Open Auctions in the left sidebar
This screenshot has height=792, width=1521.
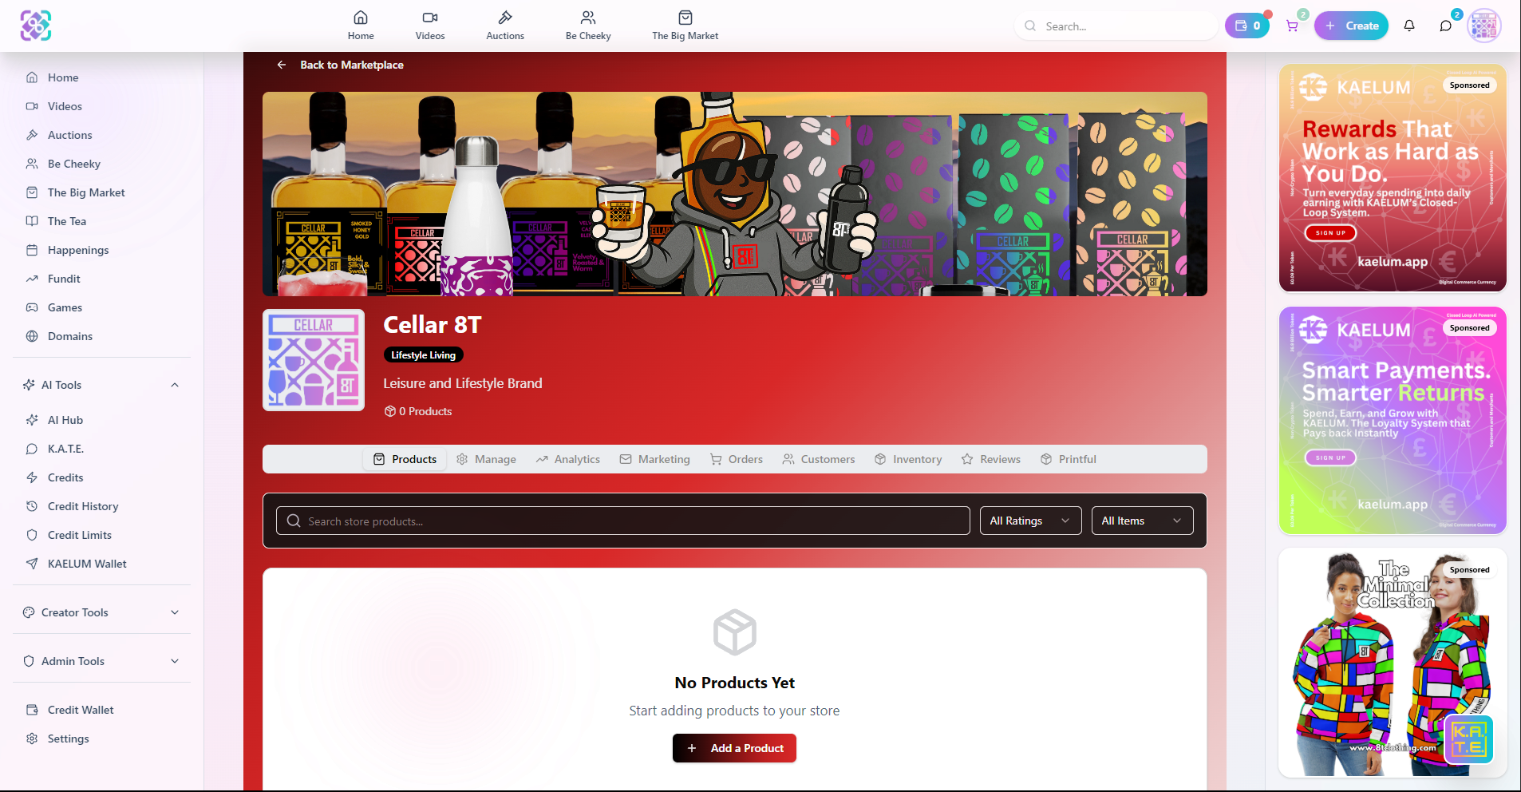(x=101, y=135)
